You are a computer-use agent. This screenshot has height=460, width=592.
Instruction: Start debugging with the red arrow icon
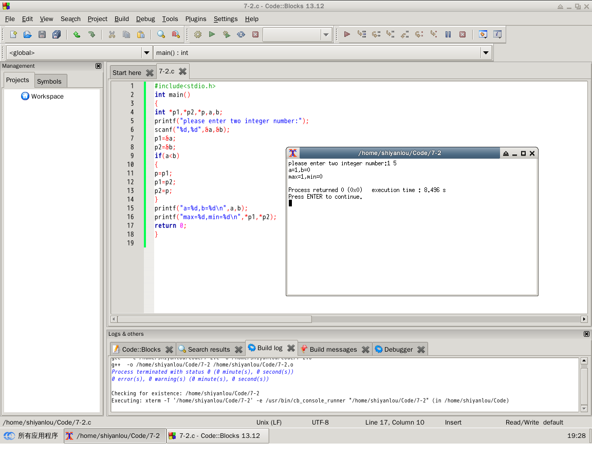[x=347, y=35]
